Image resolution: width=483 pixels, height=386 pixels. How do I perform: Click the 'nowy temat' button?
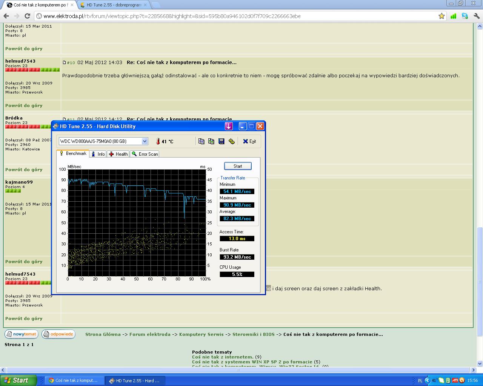(x=21, y=334)
